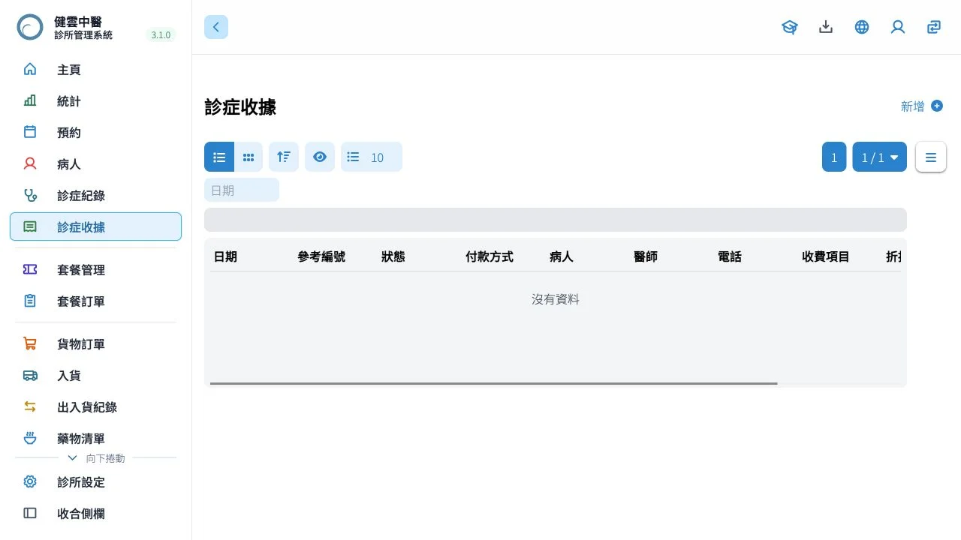Click the 付款方式 column header

click(490, 256)
